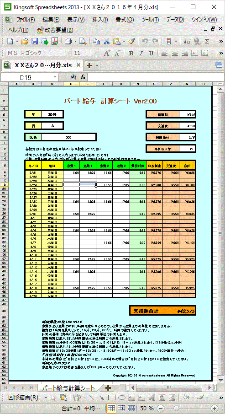Image resolution: width=225 pixels, height=414 pixels.
Task: Open the 書式(O) menu
Action: coord(125,20)
